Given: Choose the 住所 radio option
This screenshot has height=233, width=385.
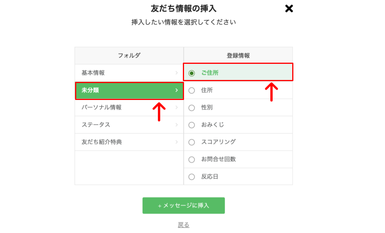Looking at the screenshot, I should [x=191, y=90].
